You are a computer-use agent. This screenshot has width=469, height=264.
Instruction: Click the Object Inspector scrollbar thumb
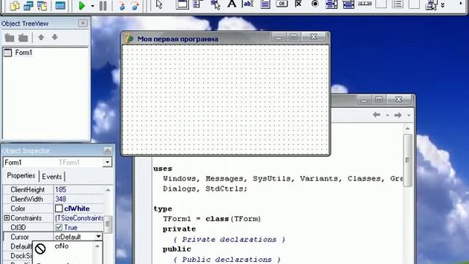108,224
